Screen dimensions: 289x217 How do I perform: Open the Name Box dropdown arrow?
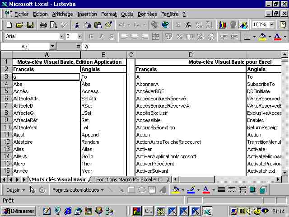coord(52,46)
